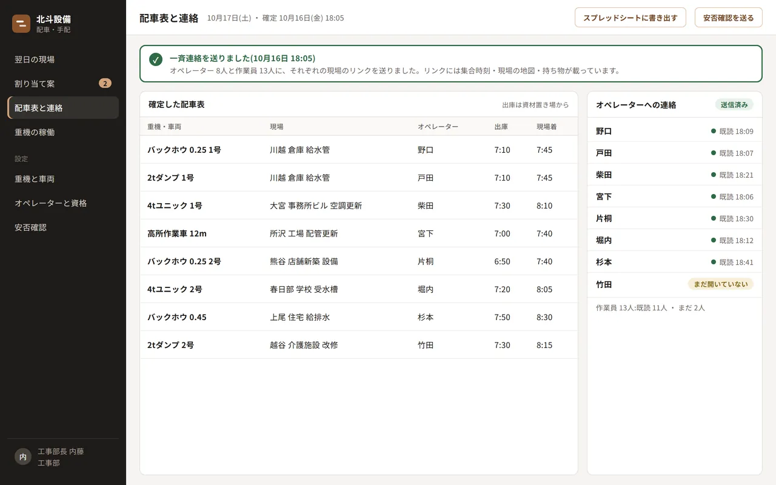Screen dimensions: 776x485
Task: Click the green checkmark success icon
Action: (156, 59)
